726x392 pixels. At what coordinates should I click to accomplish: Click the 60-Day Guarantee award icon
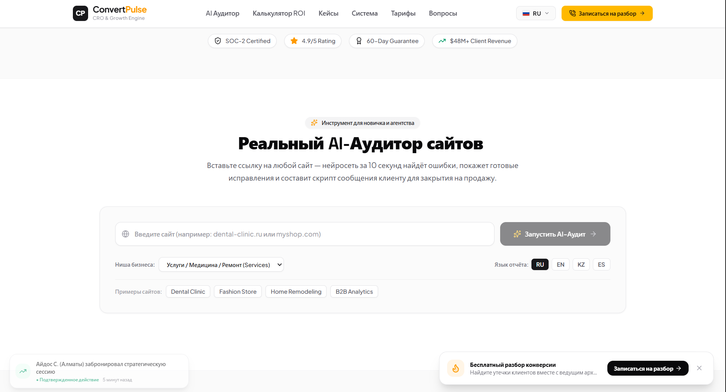pyautogui.click(x=359, y=41)
